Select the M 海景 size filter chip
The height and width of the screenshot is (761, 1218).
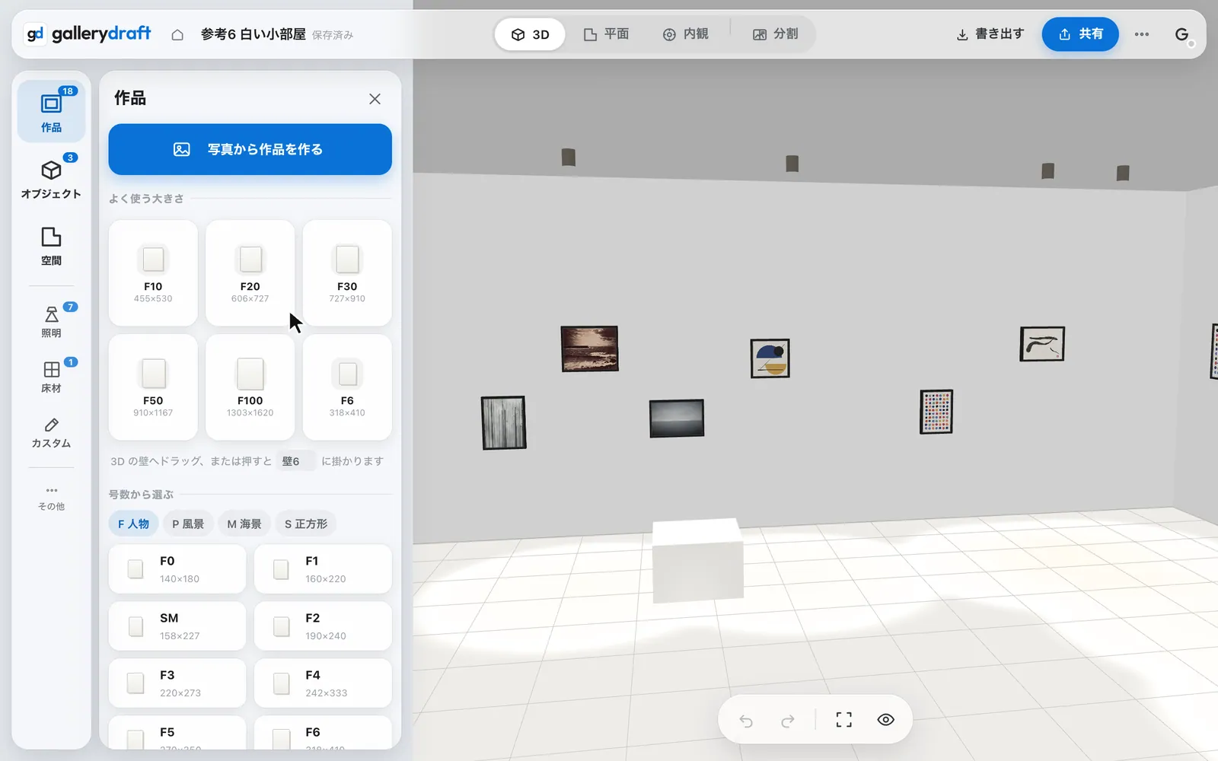[x=244, y=524]
